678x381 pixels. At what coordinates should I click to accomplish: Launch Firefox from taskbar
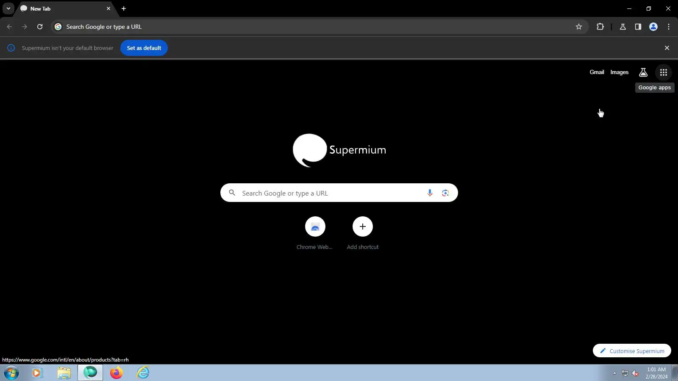(117, 373)
